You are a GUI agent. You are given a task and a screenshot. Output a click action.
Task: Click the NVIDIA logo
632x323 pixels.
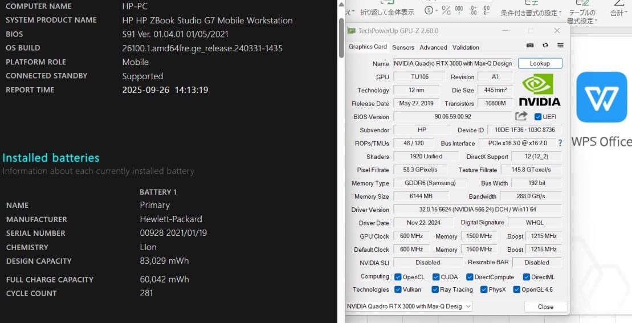click(539, 90)
